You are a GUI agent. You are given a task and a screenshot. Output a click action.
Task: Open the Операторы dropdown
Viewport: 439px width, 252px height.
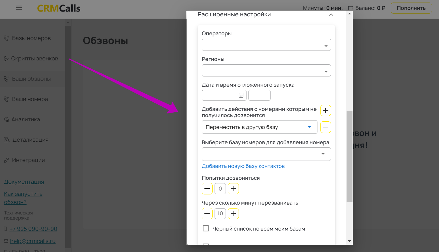point(266,45)
